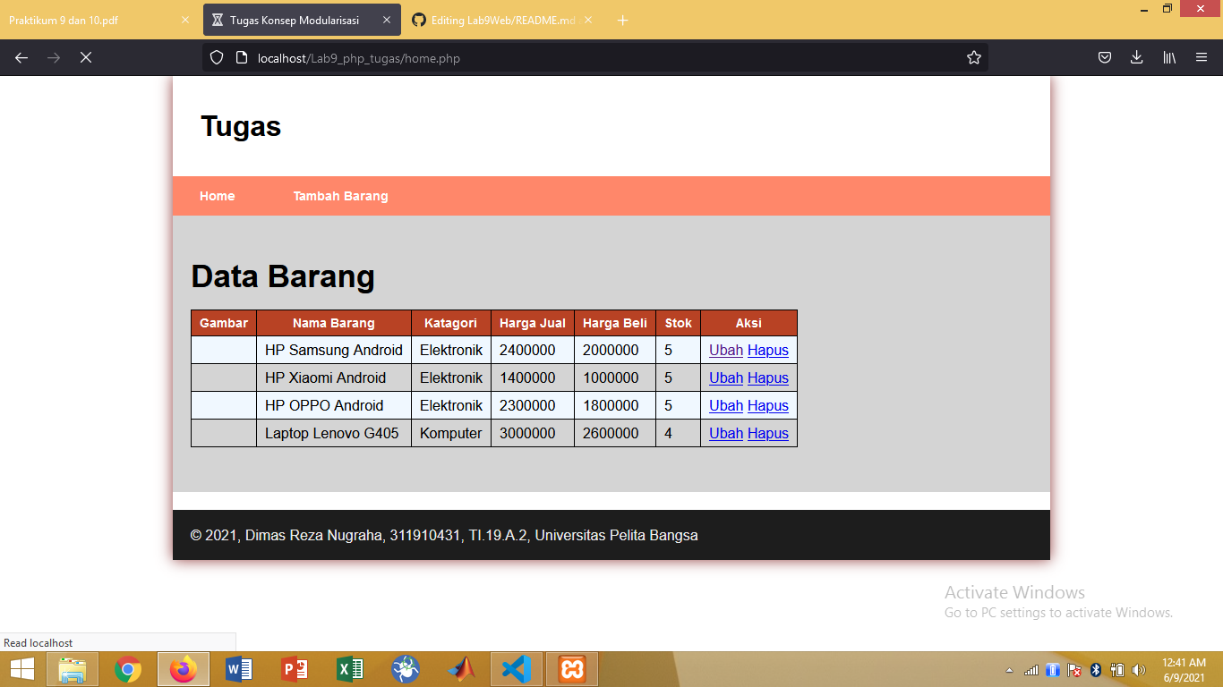The height and width of the screenshot is (687, 1223).
Task: Open the Firefox hamburger menu
Action: [1202, 57]
